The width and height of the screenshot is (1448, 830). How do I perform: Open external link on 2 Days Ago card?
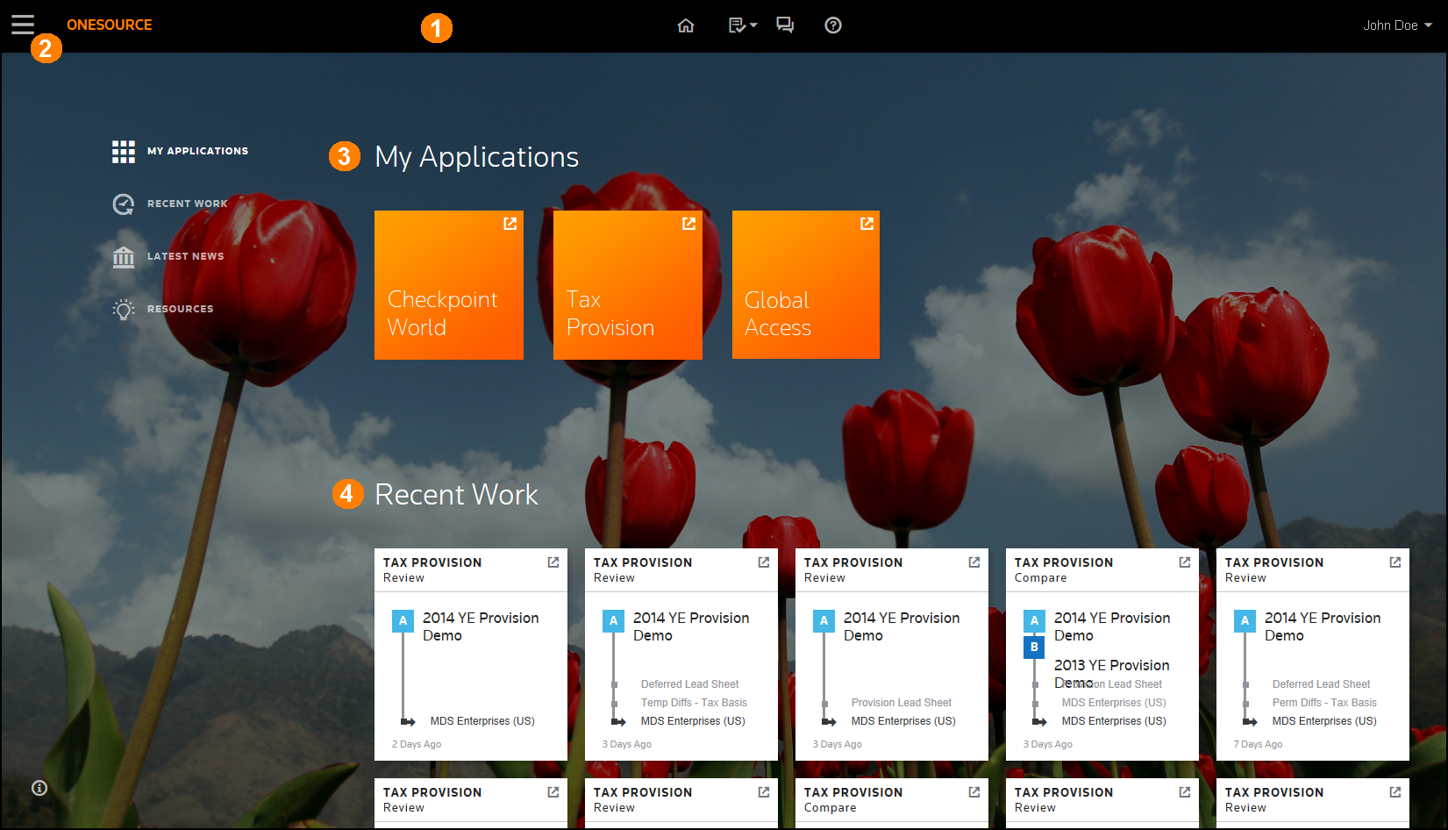pos(553,562)
